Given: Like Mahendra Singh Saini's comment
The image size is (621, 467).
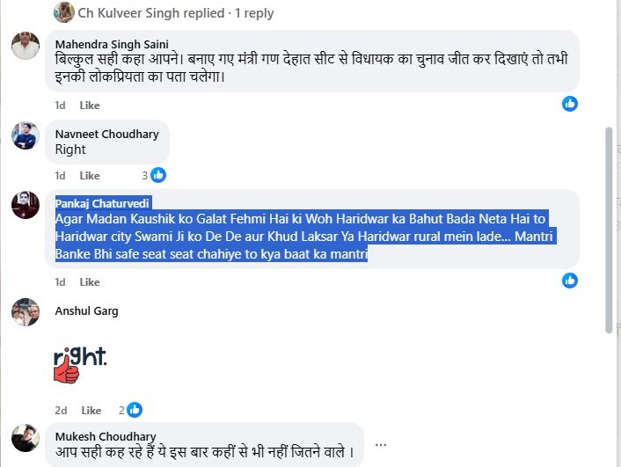Looking at the screenshot, I should coord(90,106).
